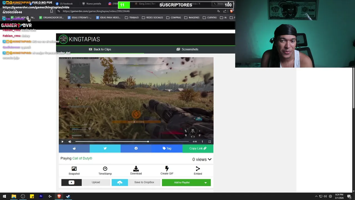Click the Copy Link button
This screenshot has width=355, height=200.
(198, 148)
